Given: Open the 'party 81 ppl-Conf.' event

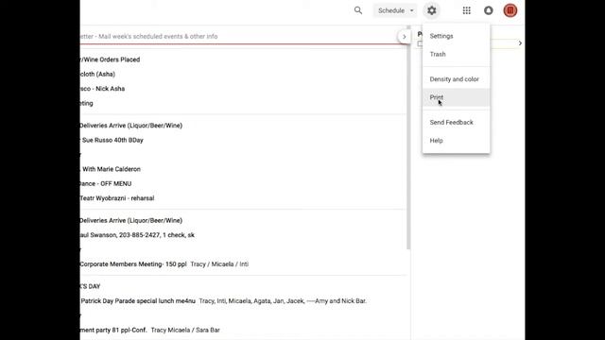Looking at the screenshot, I should [149, 330].
